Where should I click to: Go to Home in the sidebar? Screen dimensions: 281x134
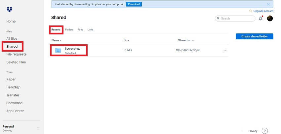click(x=11, y=22)
